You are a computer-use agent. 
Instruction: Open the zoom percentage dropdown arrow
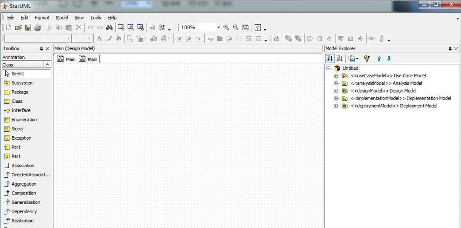tap(218, 27)
